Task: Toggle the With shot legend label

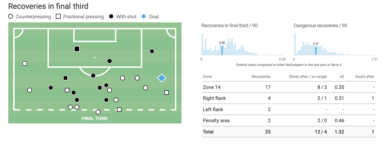Action: point(126,16)
